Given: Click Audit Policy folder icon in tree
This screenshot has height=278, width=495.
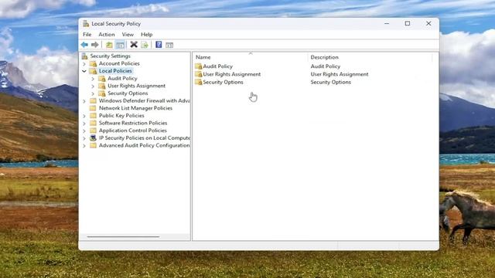Looking at the screenshot, I should coord(102,79).
